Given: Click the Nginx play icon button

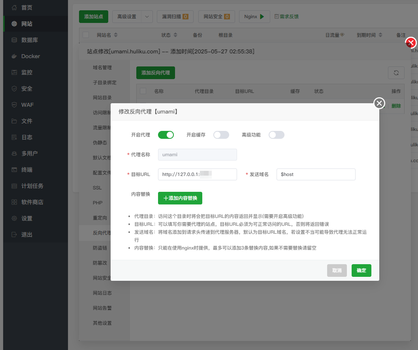Looking at the screenshot, I should pos(262,17).
